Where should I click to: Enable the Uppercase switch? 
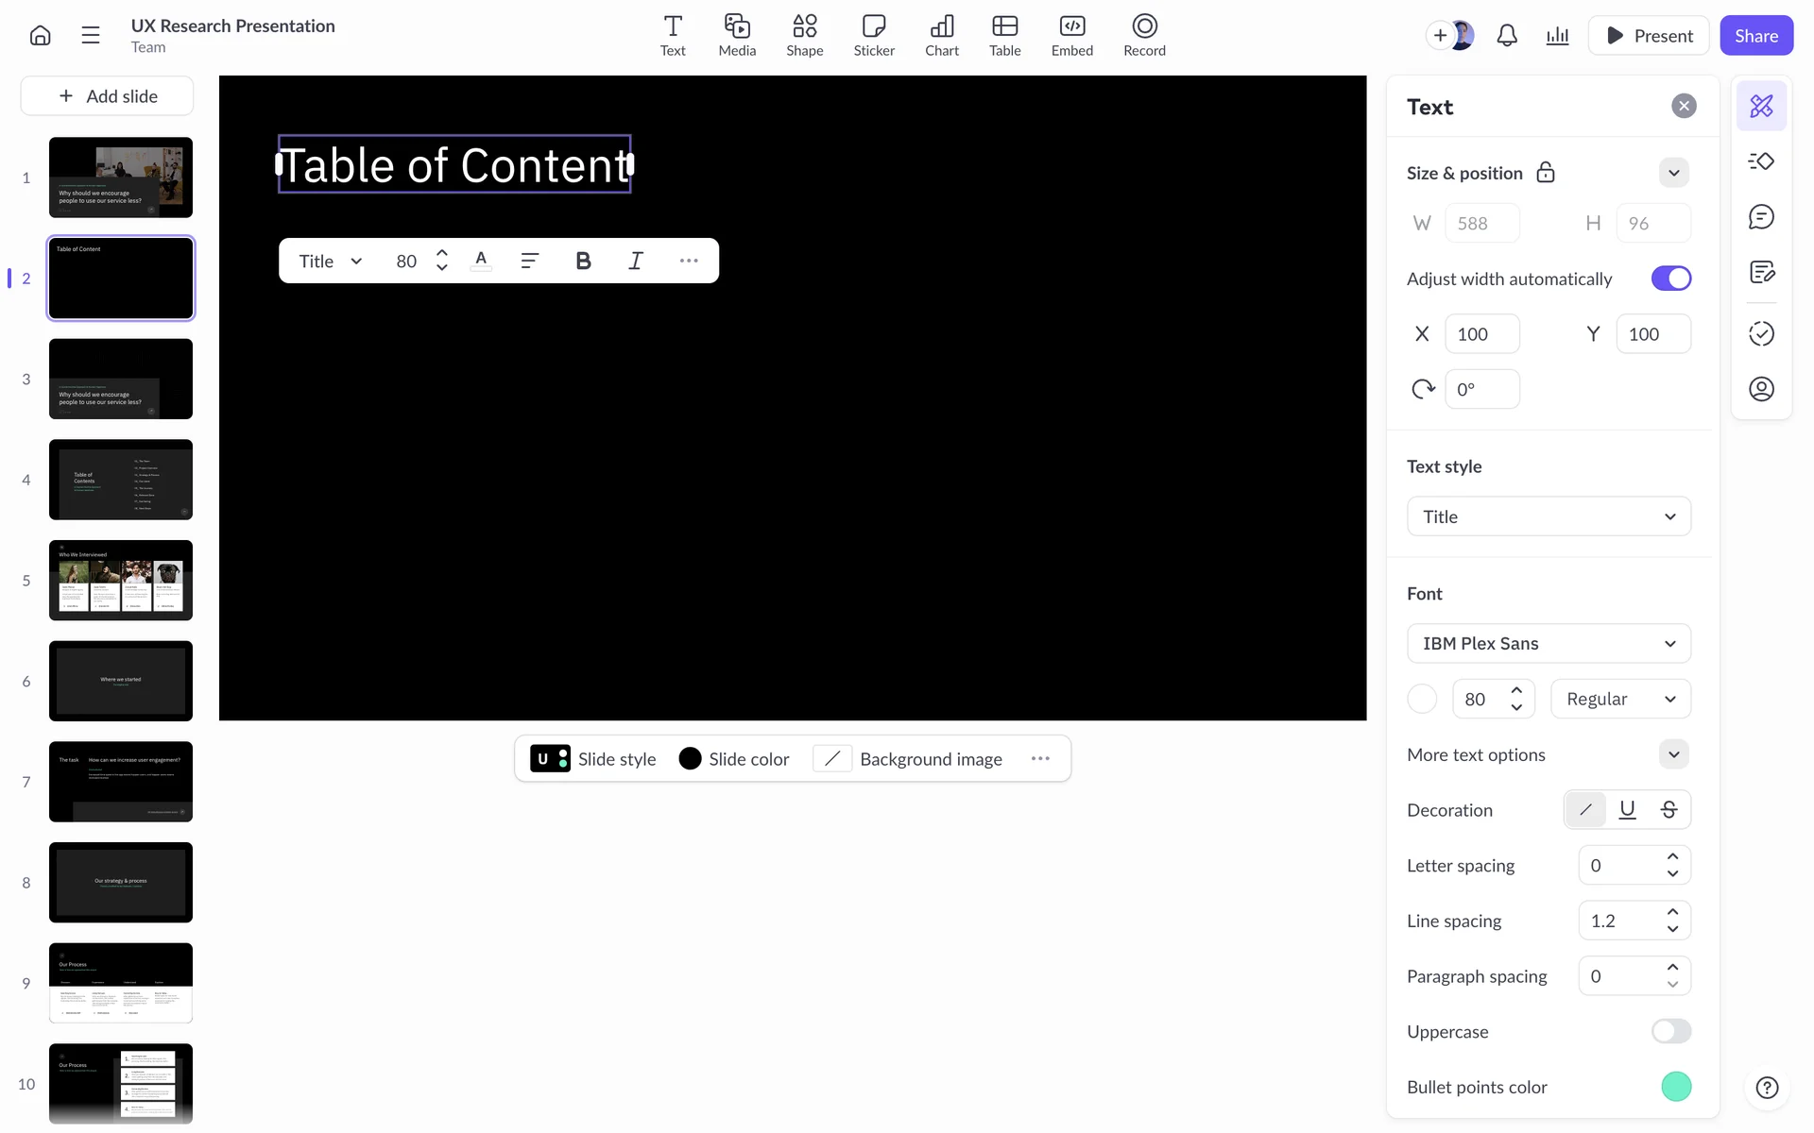click(x=1670, y=1031)
